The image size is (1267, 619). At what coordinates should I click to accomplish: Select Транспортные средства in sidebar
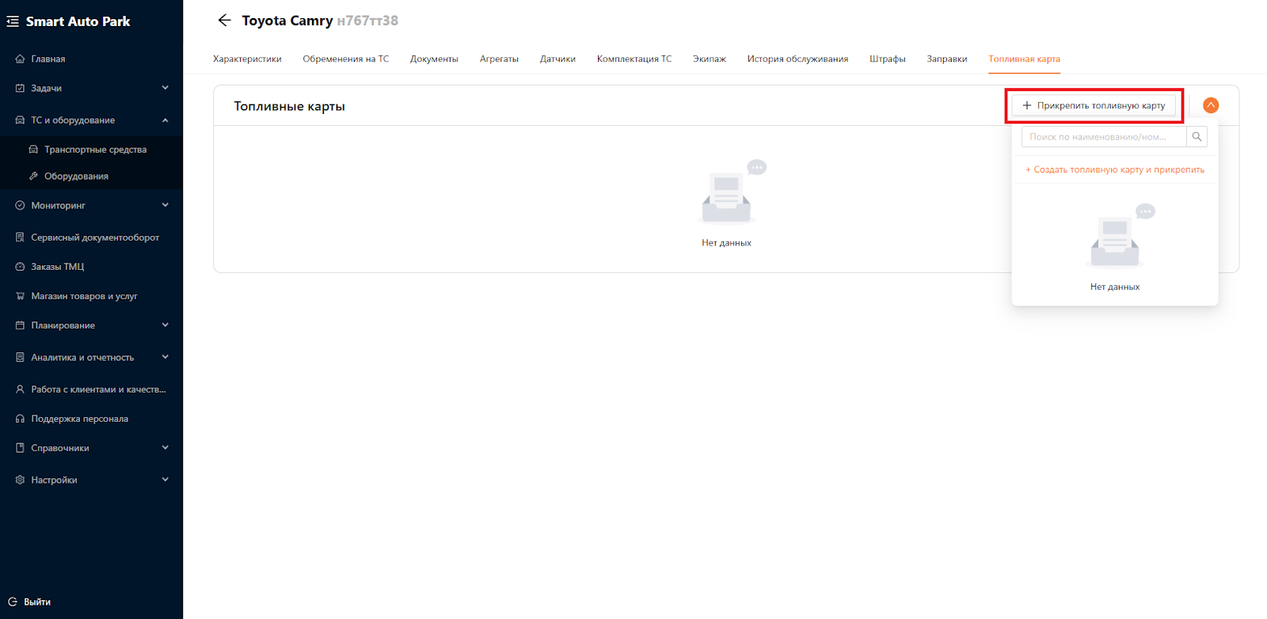(95, 150)
